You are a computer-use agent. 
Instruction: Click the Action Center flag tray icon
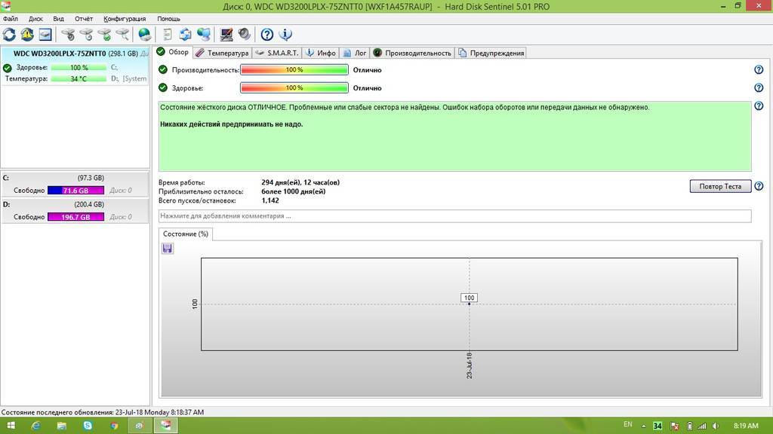(x=675, y=426)
